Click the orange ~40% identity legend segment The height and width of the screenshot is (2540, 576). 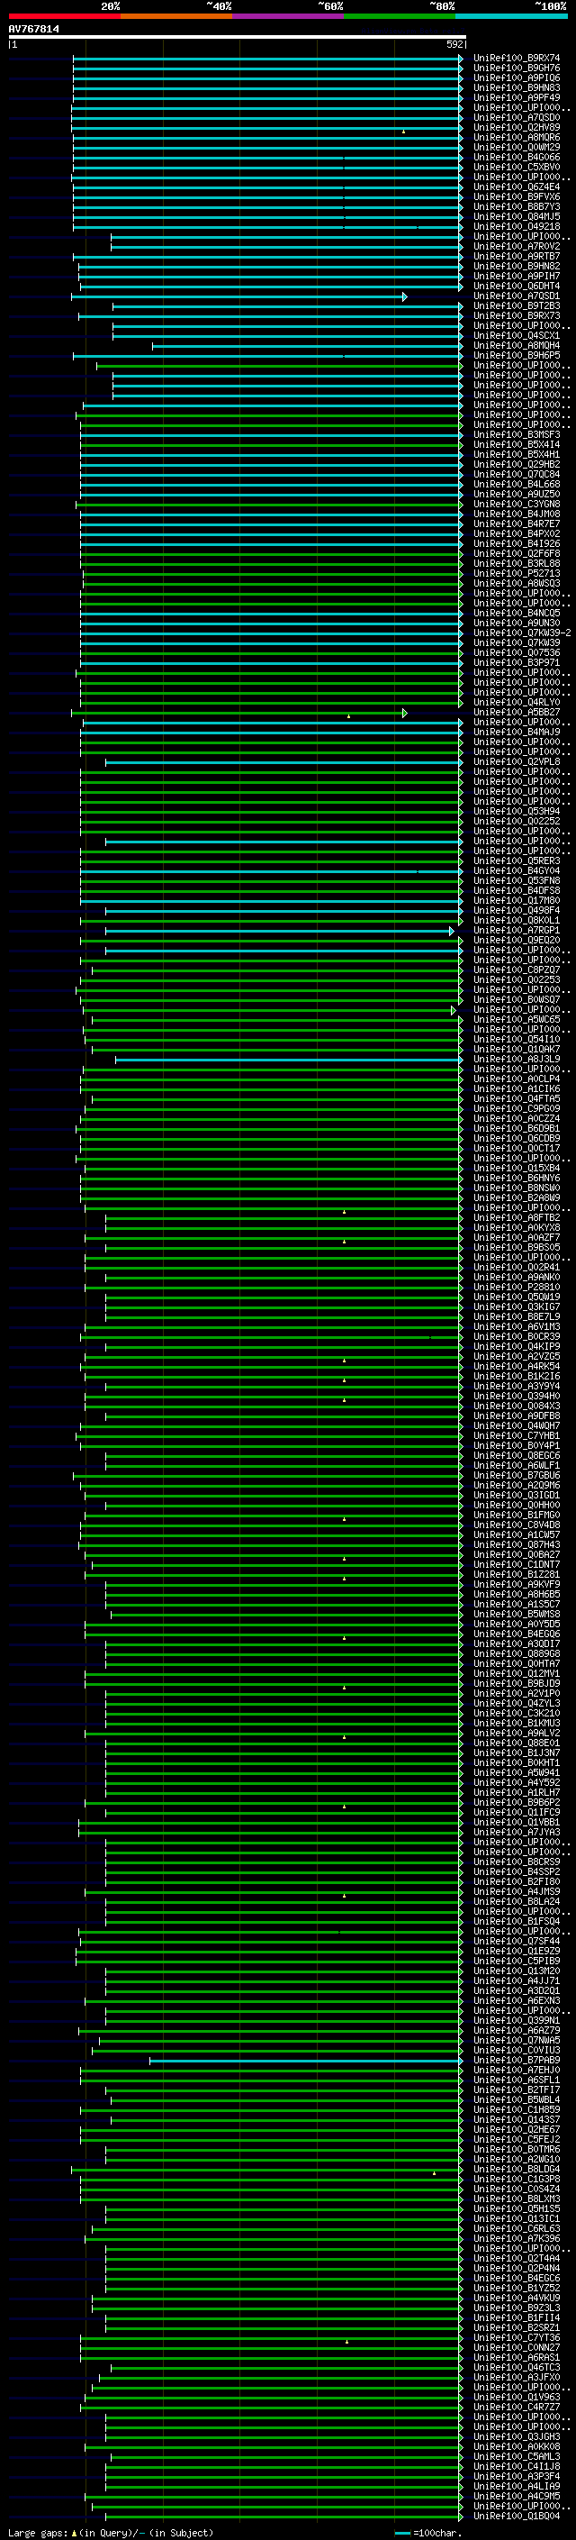pyautogui.click(x=176, y=16)
